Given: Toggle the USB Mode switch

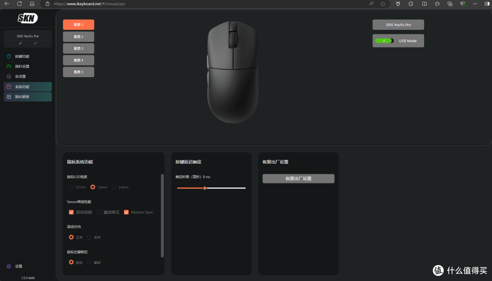Looking at the screenshot, I should (384, 41).
